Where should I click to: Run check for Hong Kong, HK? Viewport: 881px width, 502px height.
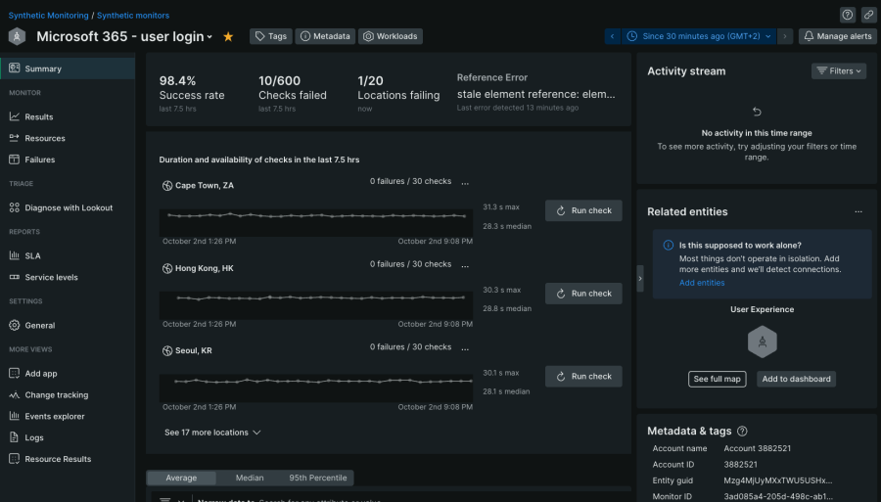point(583,294)
